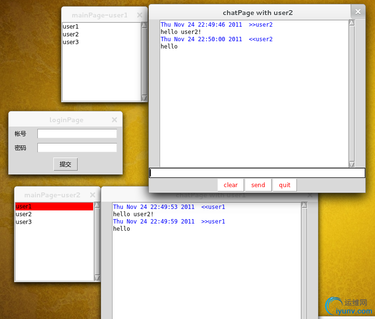This screenshot has width=375, height=319.
Task: Click scroll-up arrow in chatPage with user2
Action: pos(352,23)
